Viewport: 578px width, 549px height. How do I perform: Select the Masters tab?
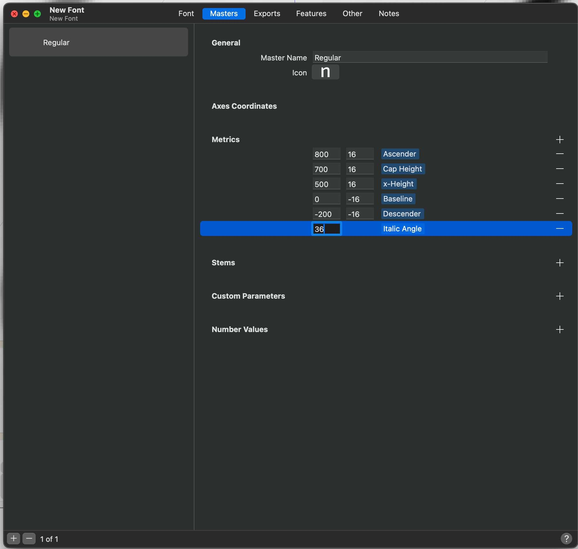pos(224,14)
